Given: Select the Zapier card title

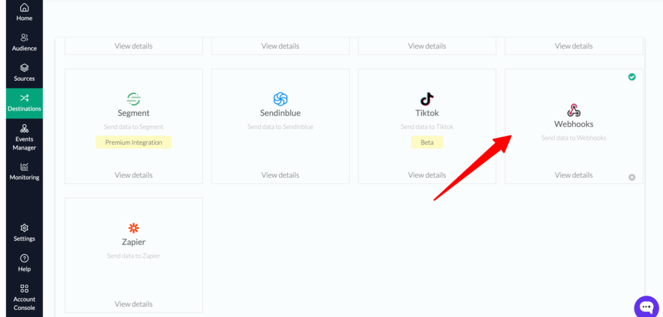Looking at the screenshot, I should coord(133,242).
